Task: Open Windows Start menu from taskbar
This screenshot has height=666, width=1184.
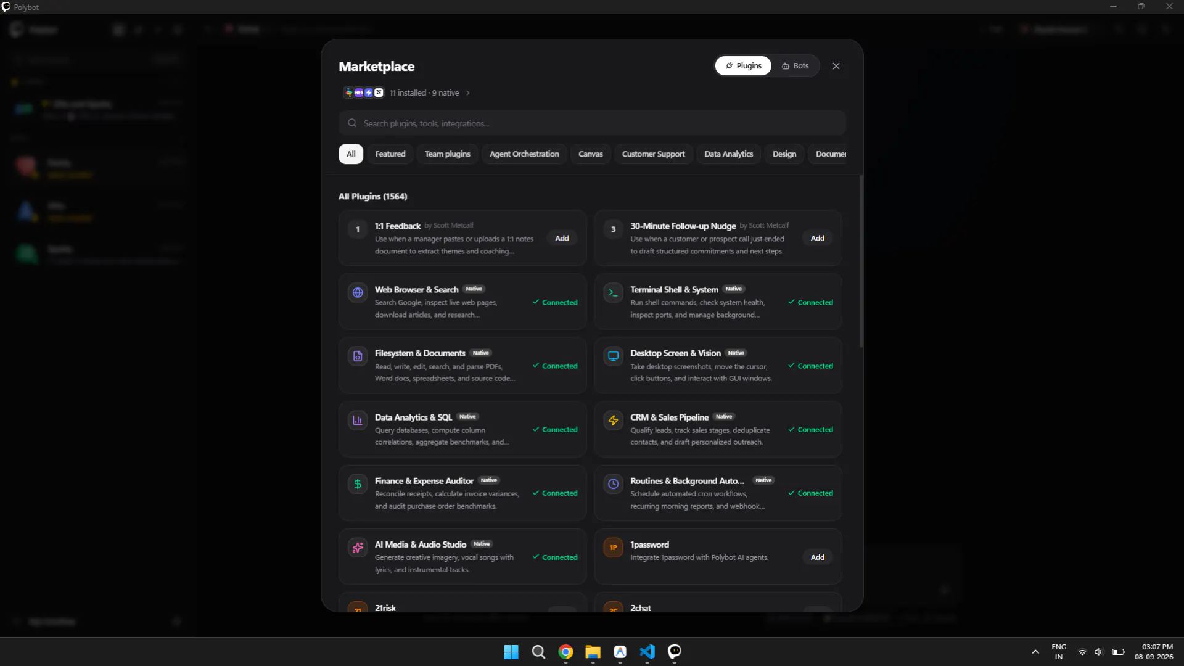Action: pos(511,652)
